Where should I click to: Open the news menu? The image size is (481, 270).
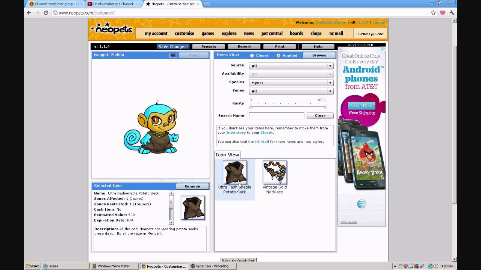249,33
